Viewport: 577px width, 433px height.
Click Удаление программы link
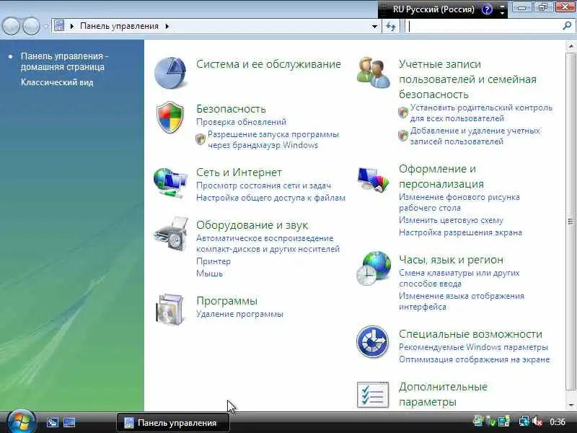click(239, 314)
